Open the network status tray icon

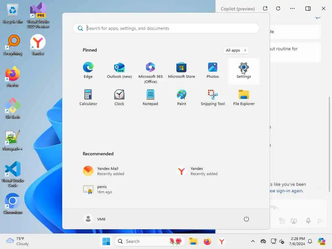(x=273, y=241)
